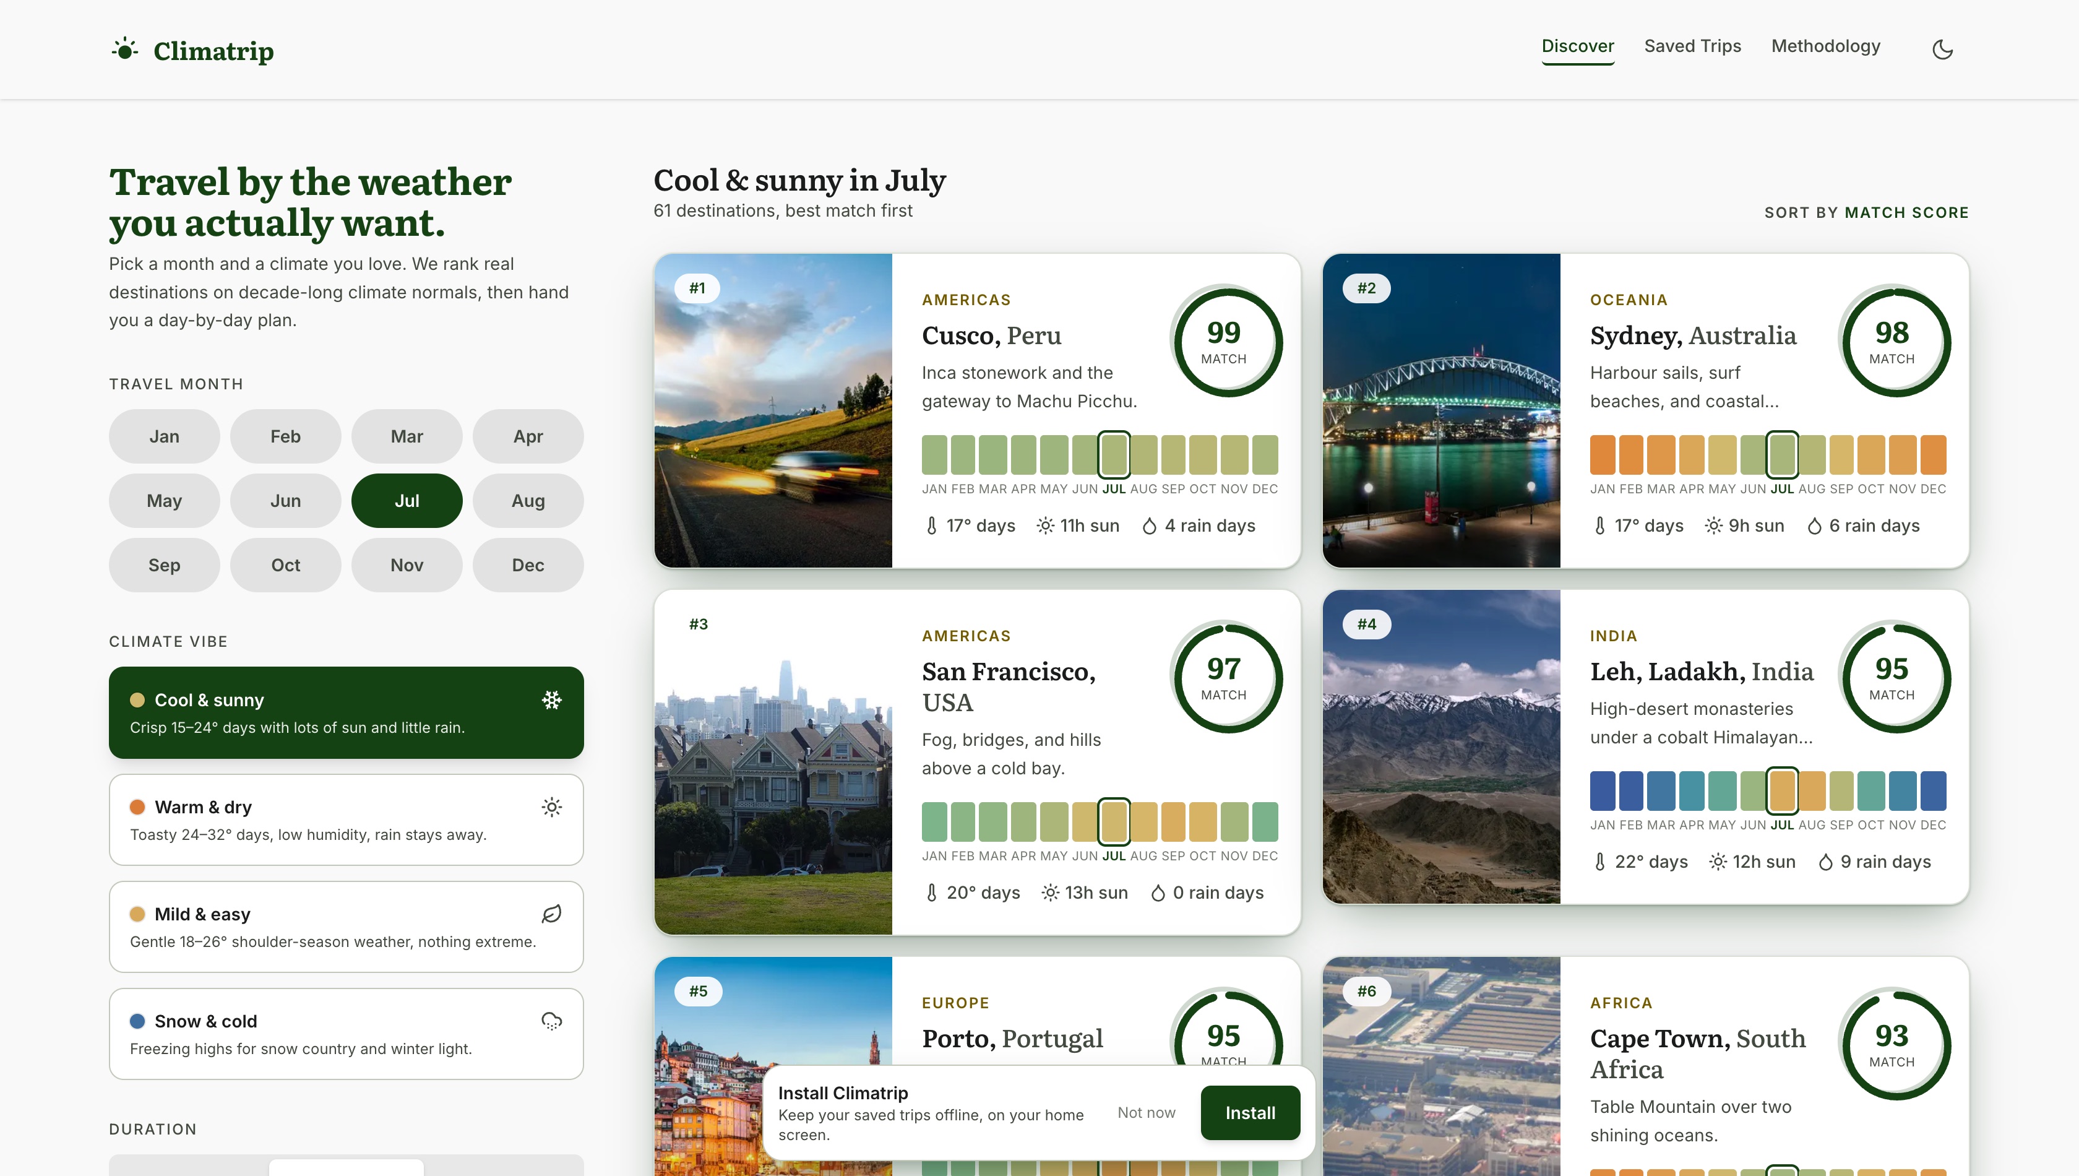Click snow cloud icon on Snow & cold card
2079x1176 pixels.
tap(551, 1021)
